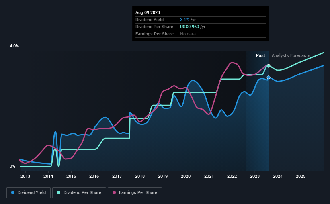Viewport: 330px width, 204px height.
Task: Toggle the Dividend Per Share legend button
Action: 79,193
